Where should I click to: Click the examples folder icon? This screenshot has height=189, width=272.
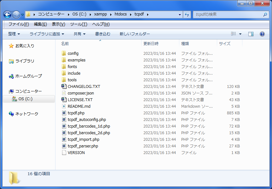pos(64,60)
